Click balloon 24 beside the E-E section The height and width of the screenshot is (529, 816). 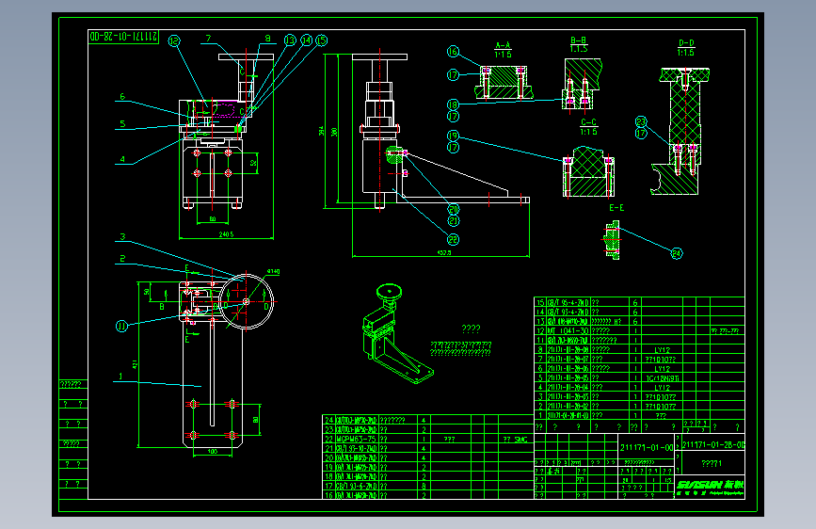676,253
